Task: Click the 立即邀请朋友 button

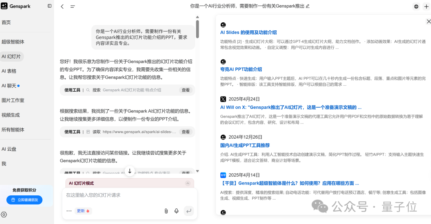Action: (x=24, y=200)
